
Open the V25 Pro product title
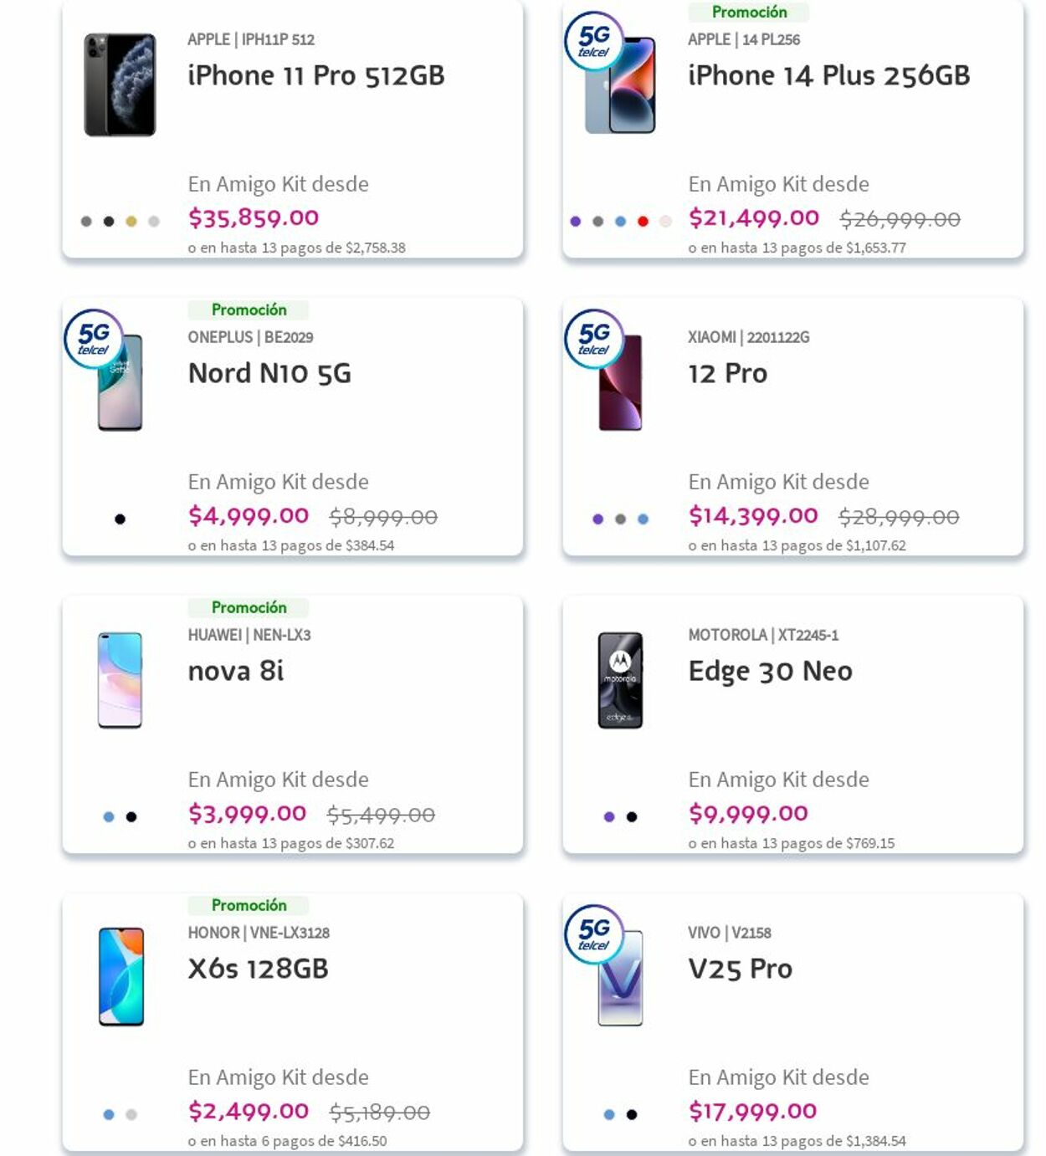coord(740,969)
